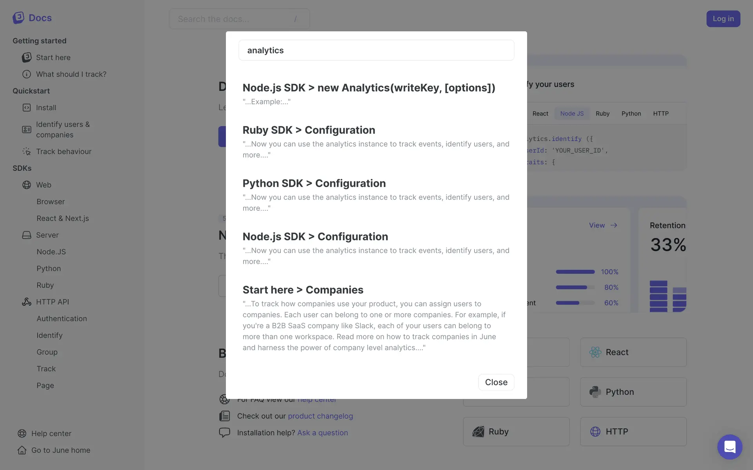Click the Go to June home icon
This screenshot has width=753, height=470.
coord(22,450)
